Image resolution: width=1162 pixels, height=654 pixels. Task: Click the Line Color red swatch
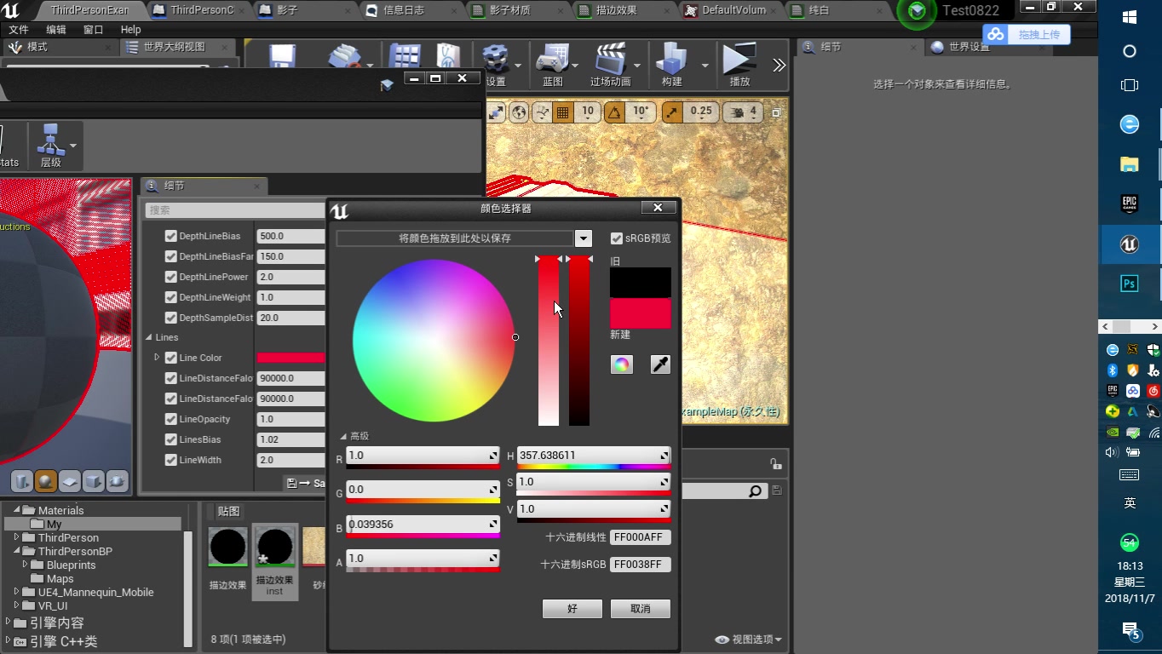[x=290, y=358]
